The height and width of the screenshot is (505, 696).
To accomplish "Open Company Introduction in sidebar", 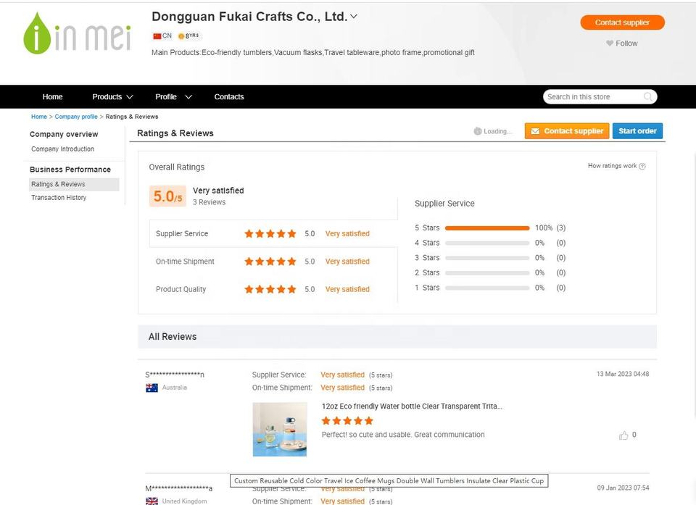I will (x=62, y=149).
